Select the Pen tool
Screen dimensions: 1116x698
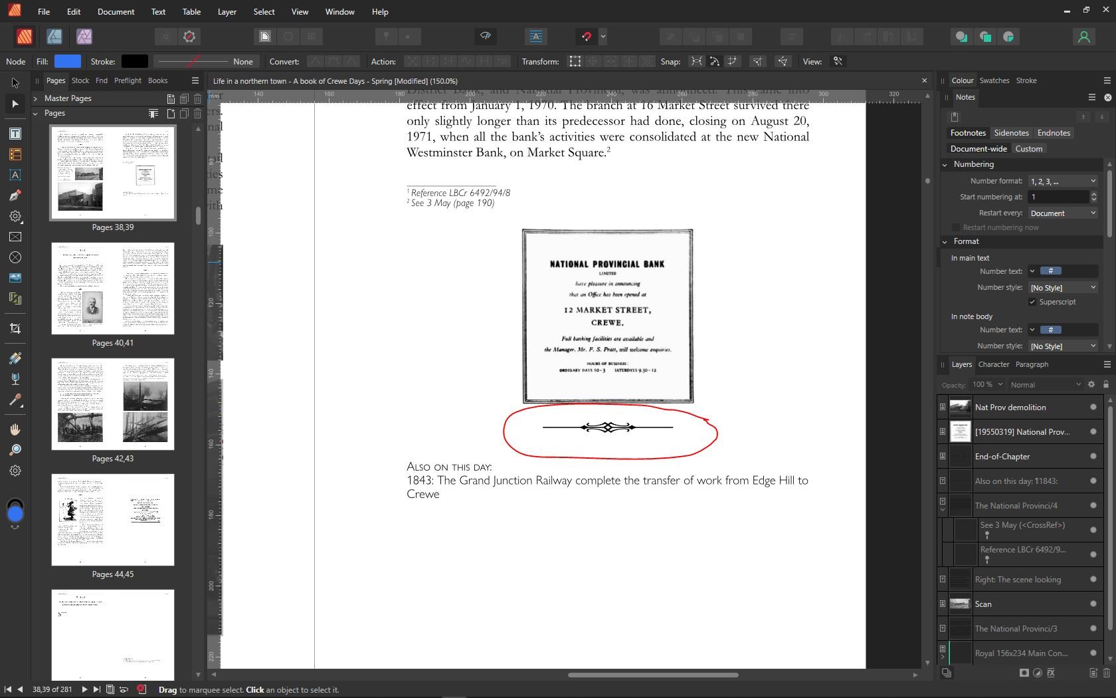[x=15, y=195]
